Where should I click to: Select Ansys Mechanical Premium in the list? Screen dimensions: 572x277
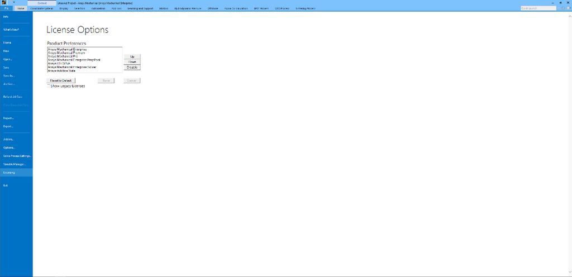pos(66,52)
